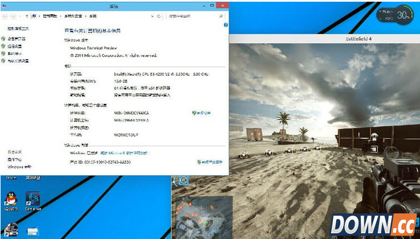420x239 pixels.
Task: Open 高级系统设置 (Advanced settings) link
Action: coord(18,61)
